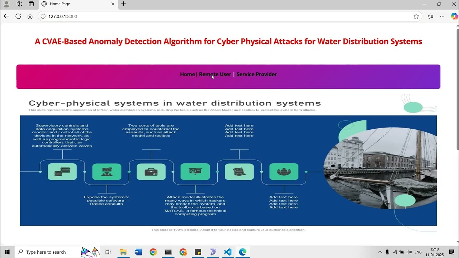Open the Copilot icon in Edge
Viewport: 459px width, 258px height.
click(x=454, y=16)
